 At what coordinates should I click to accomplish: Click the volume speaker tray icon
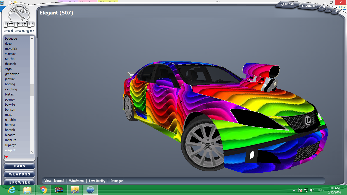click(x=312, y=190)
